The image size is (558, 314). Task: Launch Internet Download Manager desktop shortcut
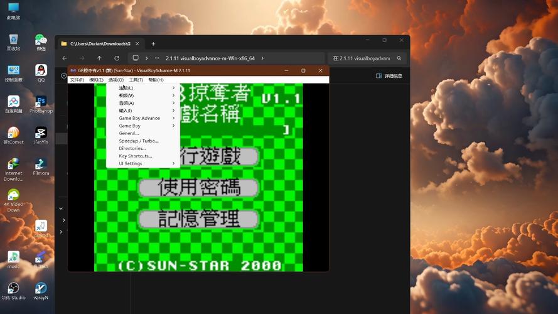click(13, 169)
